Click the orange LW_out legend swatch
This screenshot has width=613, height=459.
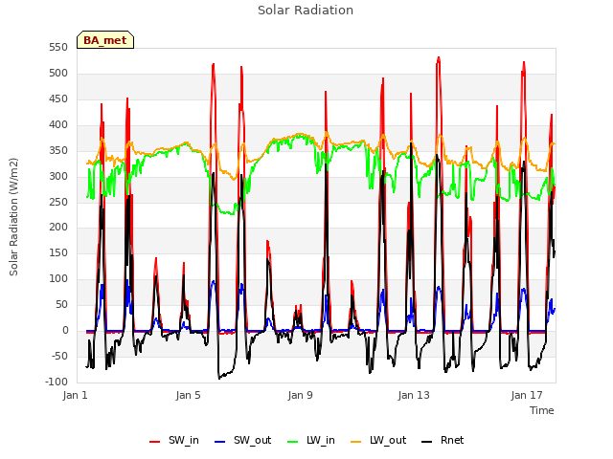(x=356, y=442)
